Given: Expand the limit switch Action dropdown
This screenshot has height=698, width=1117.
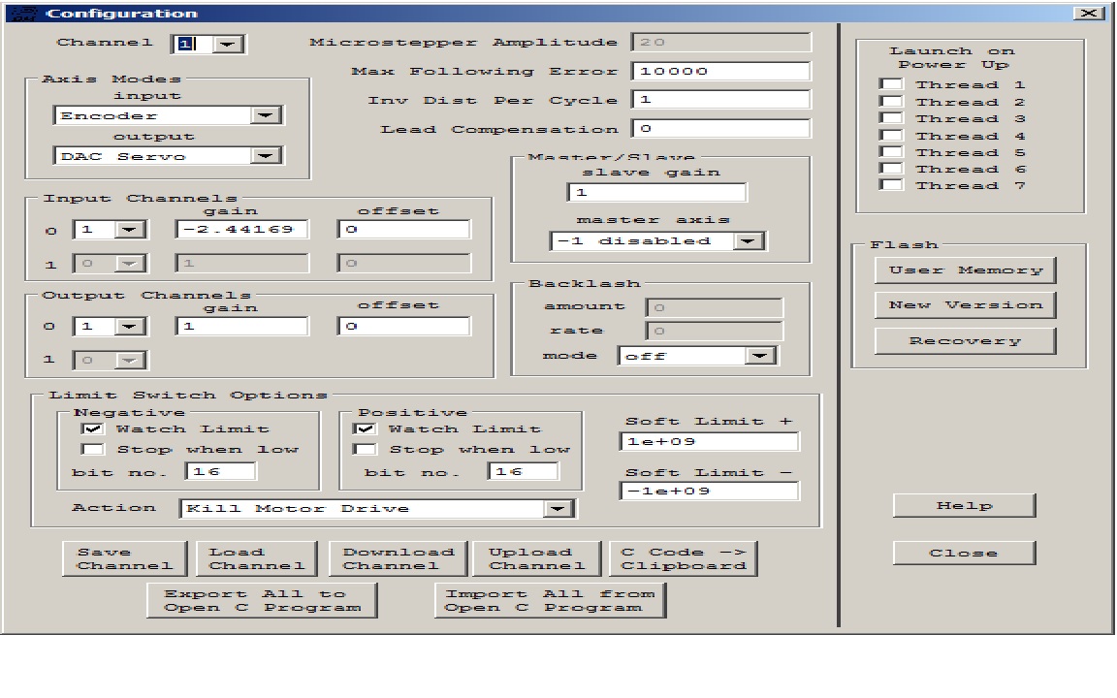Looking at the screenshot, I should (x=558, y=509).
